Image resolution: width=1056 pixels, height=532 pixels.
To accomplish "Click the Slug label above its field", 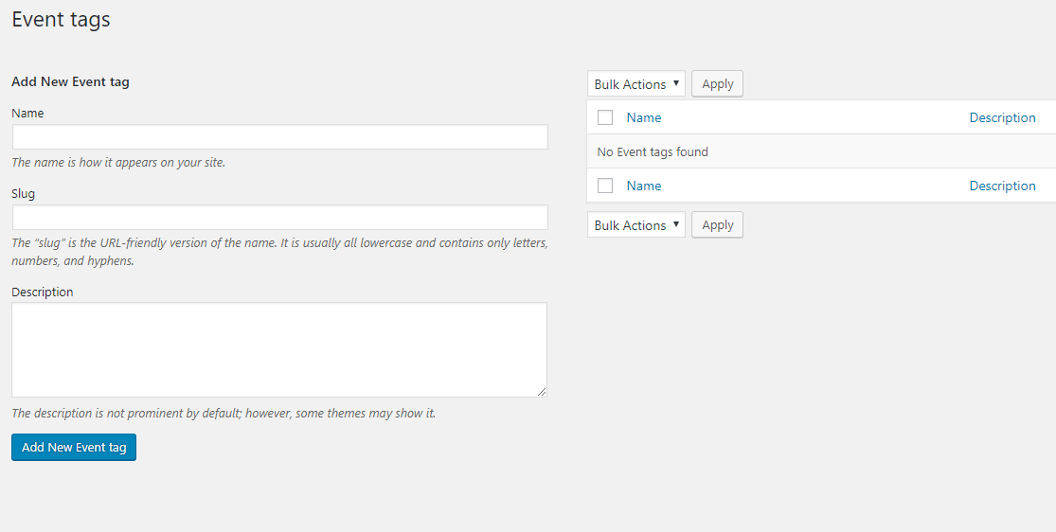I will (x=24, y=194).
